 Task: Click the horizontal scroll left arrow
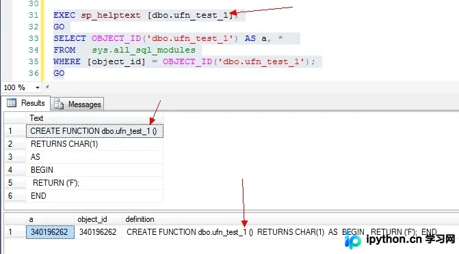(47, 87)
